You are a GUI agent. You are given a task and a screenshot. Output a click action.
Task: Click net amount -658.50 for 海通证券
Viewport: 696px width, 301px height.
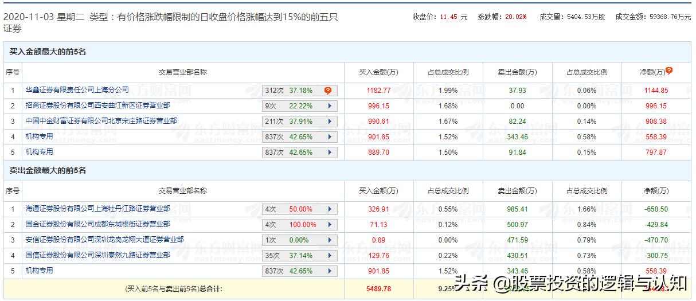(656, 209)
